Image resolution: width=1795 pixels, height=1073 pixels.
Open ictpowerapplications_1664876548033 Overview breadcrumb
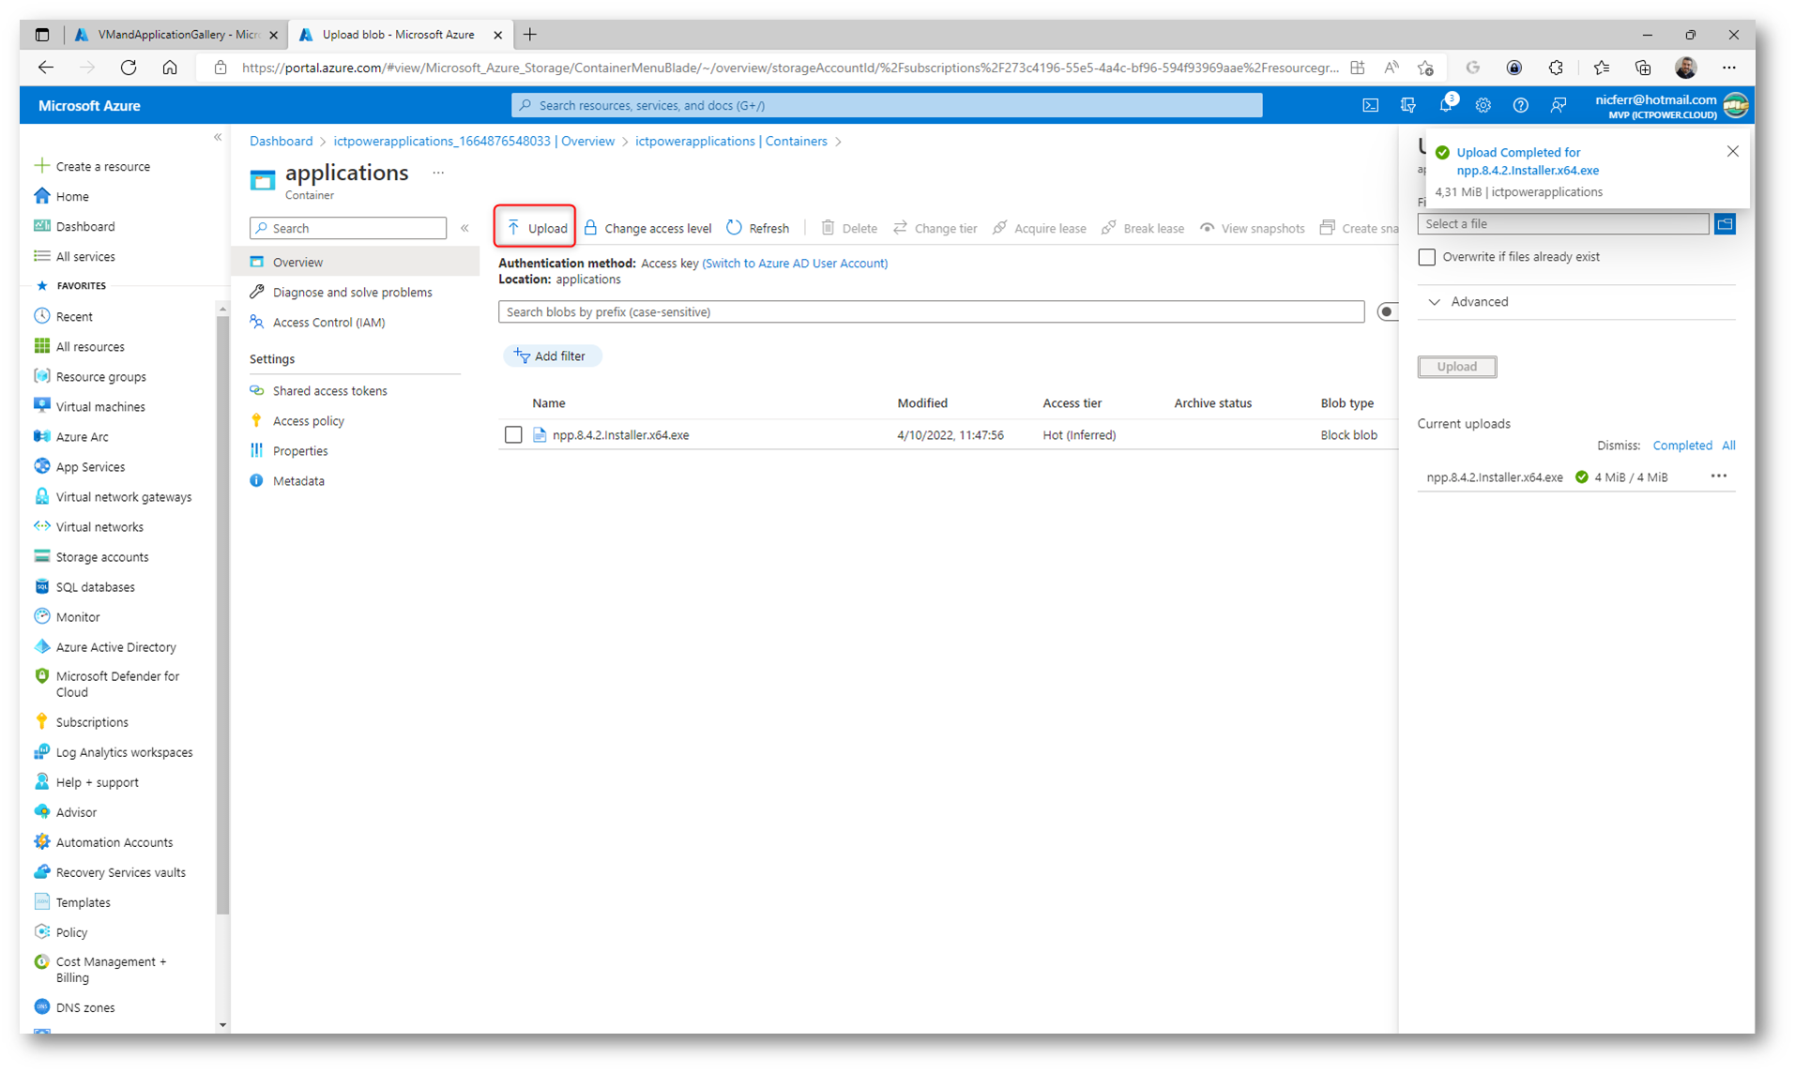(474, 141)
